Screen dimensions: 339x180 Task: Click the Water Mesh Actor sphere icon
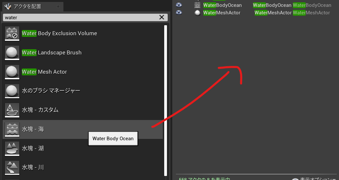point(12,72)
